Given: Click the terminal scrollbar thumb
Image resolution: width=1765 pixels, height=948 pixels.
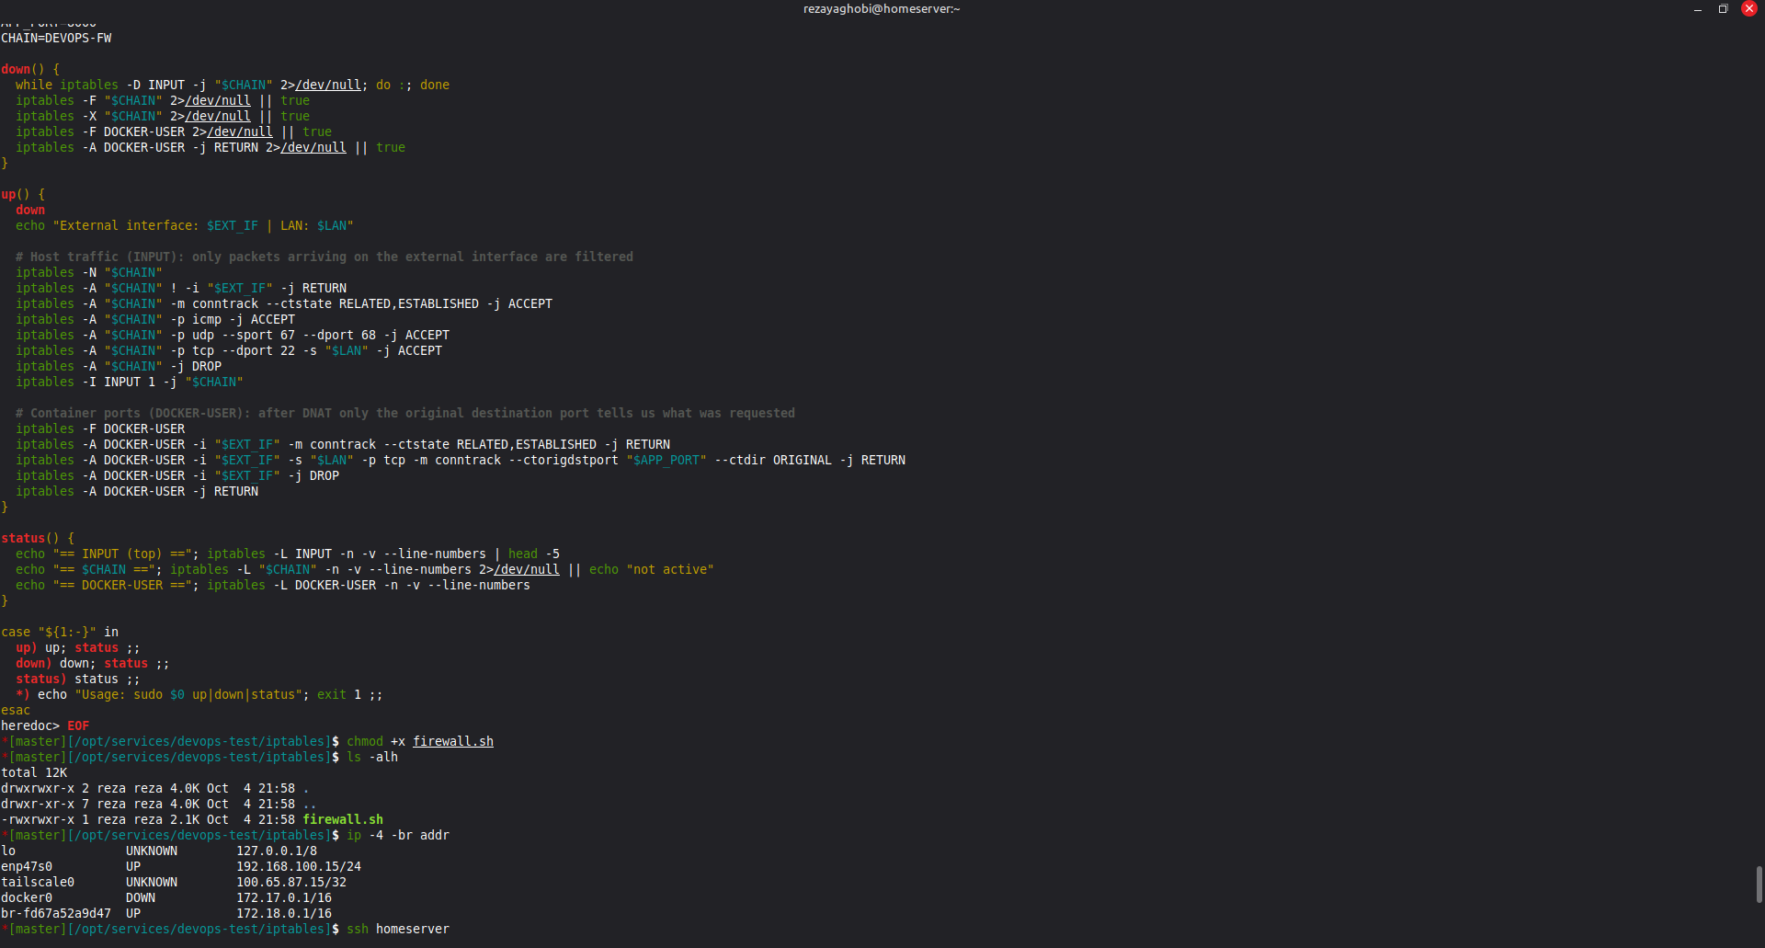Looking at the screenshot, I should pyautogui.click(x=1759, y=884).
